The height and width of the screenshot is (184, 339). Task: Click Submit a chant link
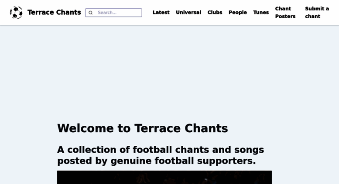[x=317, y=13]
